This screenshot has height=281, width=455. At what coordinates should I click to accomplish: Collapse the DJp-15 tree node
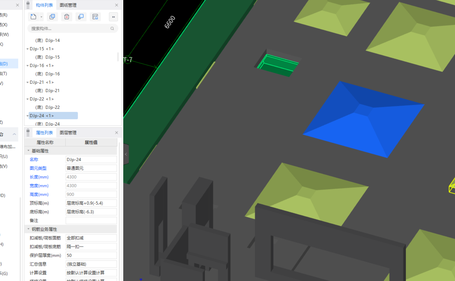(x=28, y=49)
